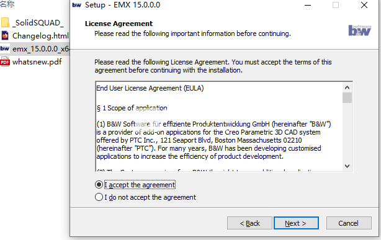The height and width of the screenshot is (240, 381).
Task: Close the EMX Setup window
Action: click(x=364, y=5)
